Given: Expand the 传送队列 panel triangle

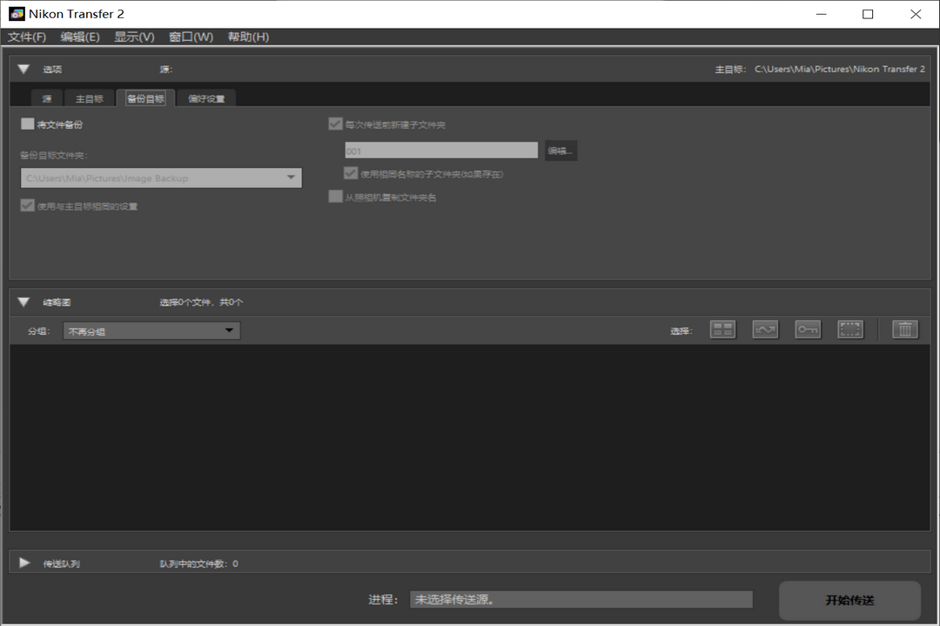Looking at the screenshot, I should 23,563.
